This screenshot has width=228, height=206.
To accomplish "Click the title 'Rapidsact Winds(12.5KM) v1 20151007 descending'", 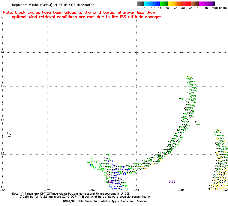I will pos(53,5).
